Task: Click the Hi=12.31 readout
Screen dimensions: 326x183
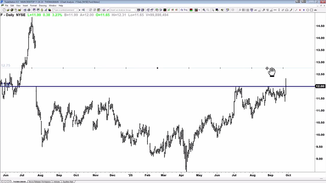Action: tap(119, 15)
